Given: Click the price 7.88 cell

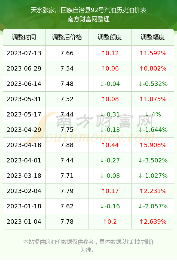Looking at the screenshot, I should point(67,145).
